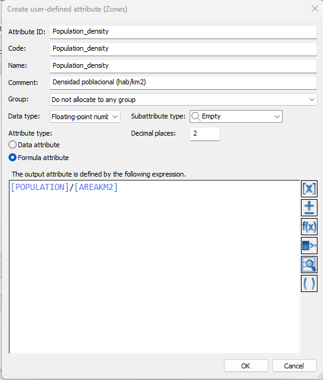Select the Formula attribute radio button

coord(12,158)
